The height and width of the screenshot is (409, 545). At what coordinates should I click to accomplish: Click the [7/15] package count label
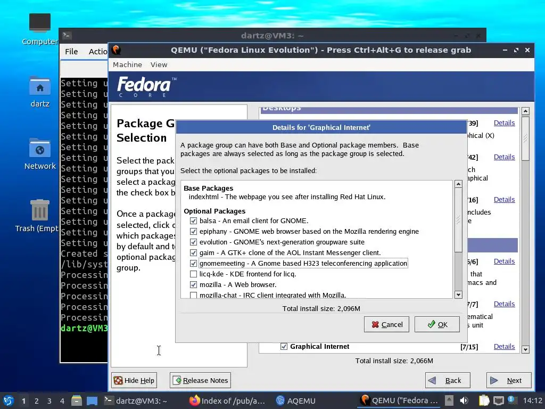tap(469, 347)
